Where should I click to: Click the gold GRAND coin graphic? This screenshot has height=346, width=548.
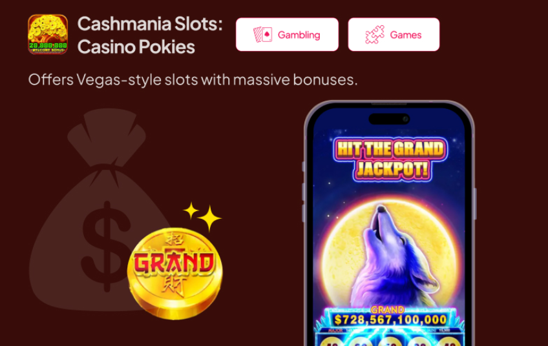pos(174,273)
